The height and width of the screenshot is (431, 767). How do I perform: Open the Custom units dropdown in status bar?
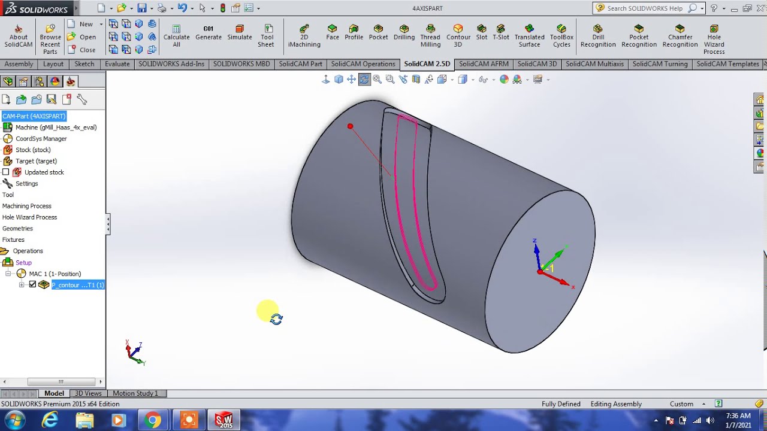coord(703,404)
